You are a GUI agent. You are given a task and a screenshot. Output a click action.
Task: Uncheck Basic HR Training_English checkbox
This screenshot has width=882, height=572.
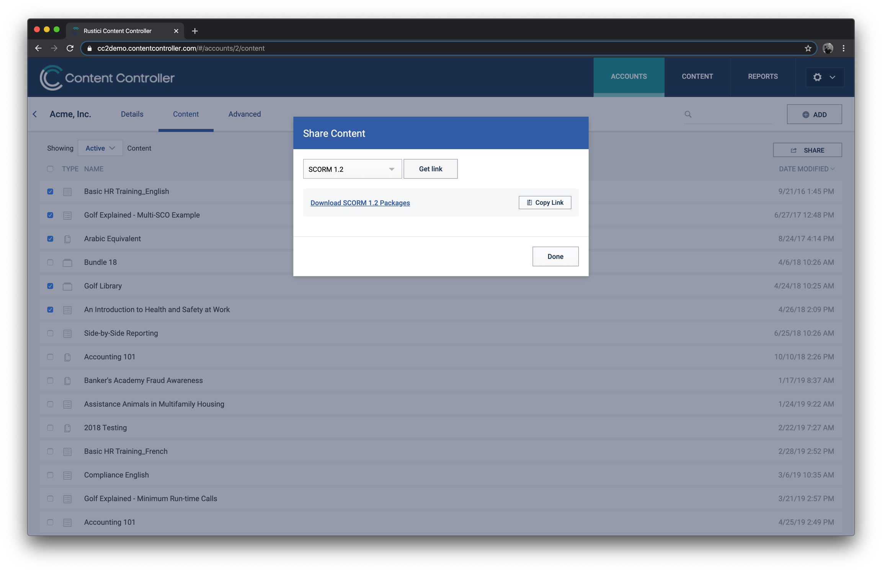[50, 191]
